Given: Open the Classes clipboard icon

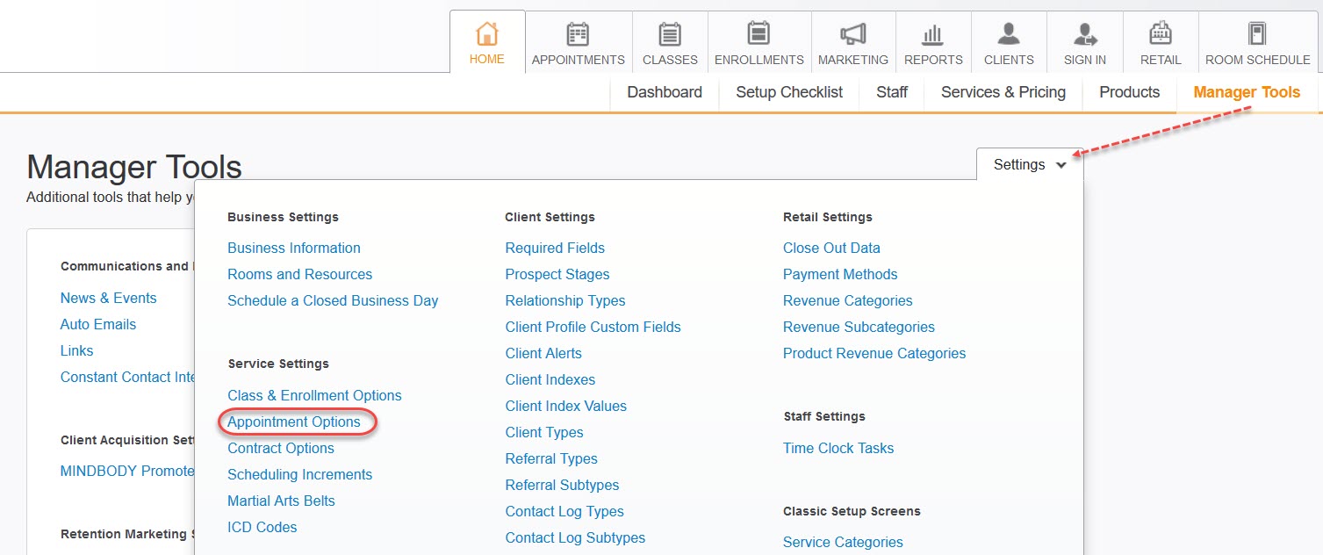Looking at the screenshot, I should click(670, 34).
